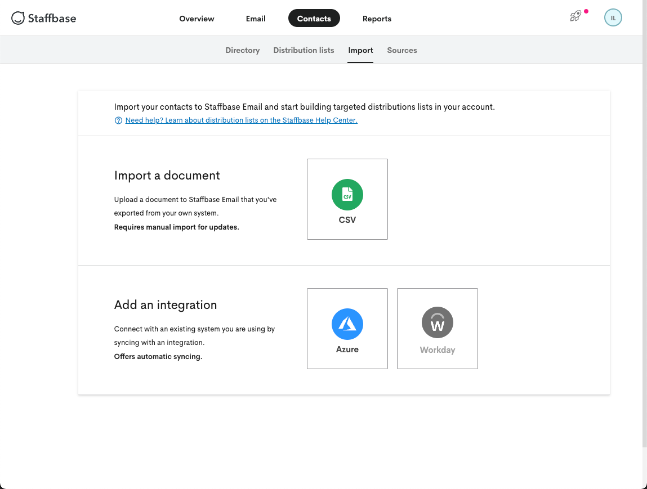Image resolution: width=647 pixels, height=489 pixels.
Task: Select the Import tab
Action: [x=360, y=50]
